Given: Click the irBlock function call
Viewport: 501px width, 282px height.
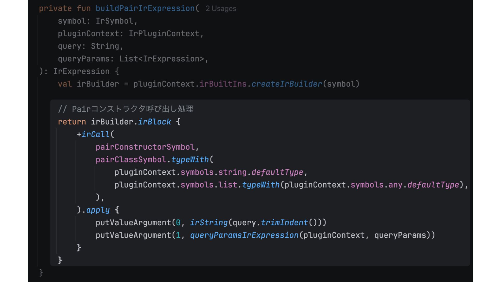Looking at the screenshot, I should click(x=154, y=122).
